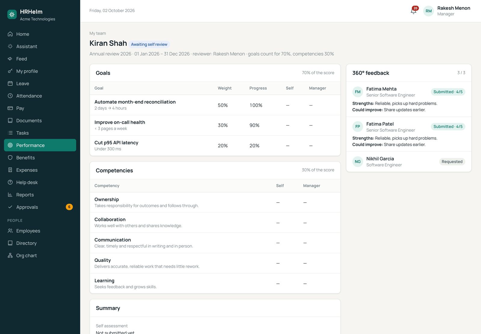
Task: Click the Self assessment label
Action: click(x=112, y=326)
